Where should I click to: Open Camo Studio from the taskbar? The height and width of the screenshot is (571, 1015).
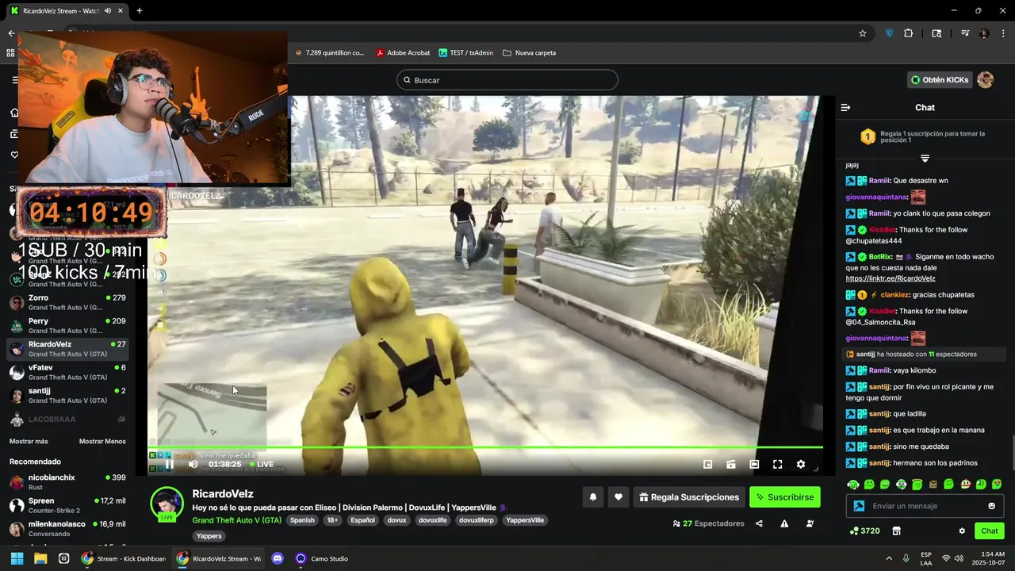click(322, 558)
